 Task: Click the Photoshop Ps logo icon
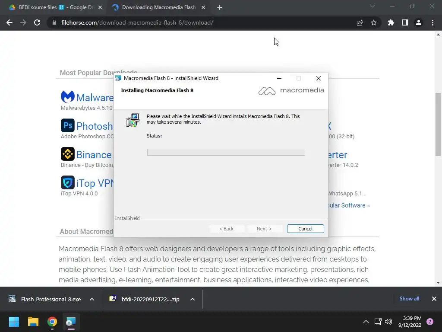68,125
